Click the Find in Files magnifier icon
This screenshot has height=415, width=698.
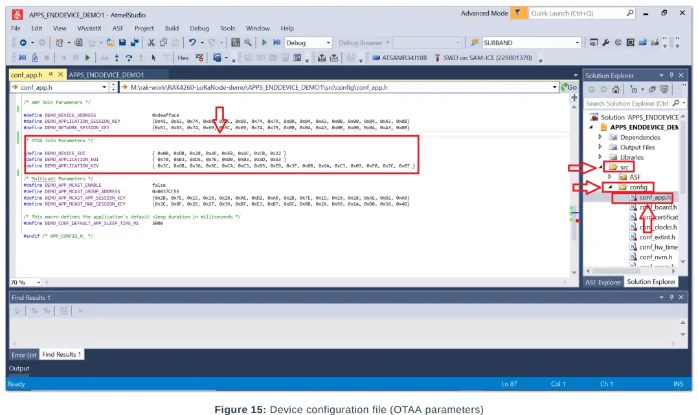click(247, 43)
